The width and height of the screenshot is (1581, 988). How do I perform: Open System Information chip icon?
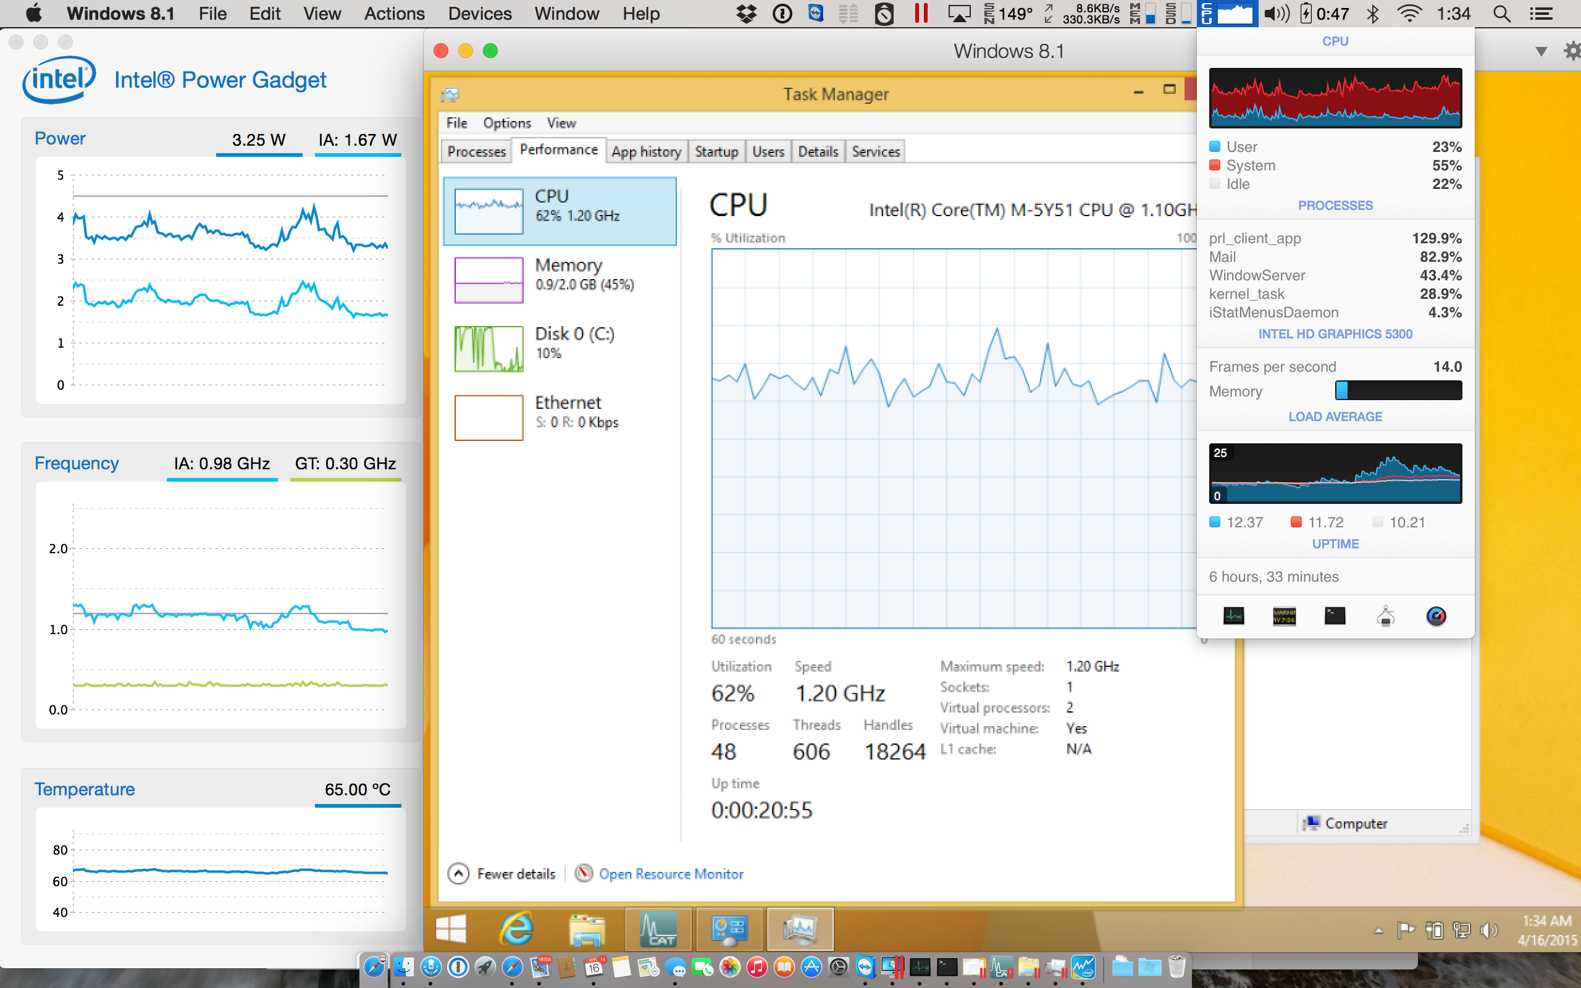point(1385,616)
